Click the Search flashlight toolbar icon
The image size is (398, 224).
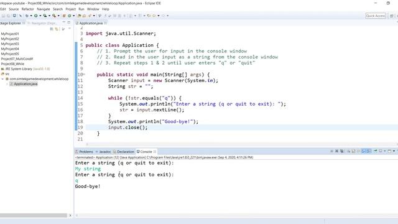coord(90,16)
